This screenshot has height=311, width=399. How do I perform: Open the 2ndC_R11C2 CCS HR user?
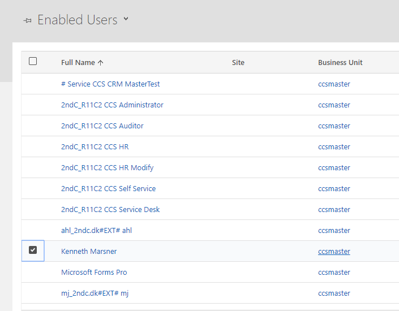(95, 147)
